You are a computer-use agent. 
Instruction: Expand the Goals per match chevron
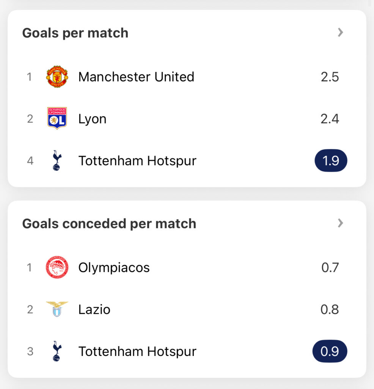pos(341,33)
